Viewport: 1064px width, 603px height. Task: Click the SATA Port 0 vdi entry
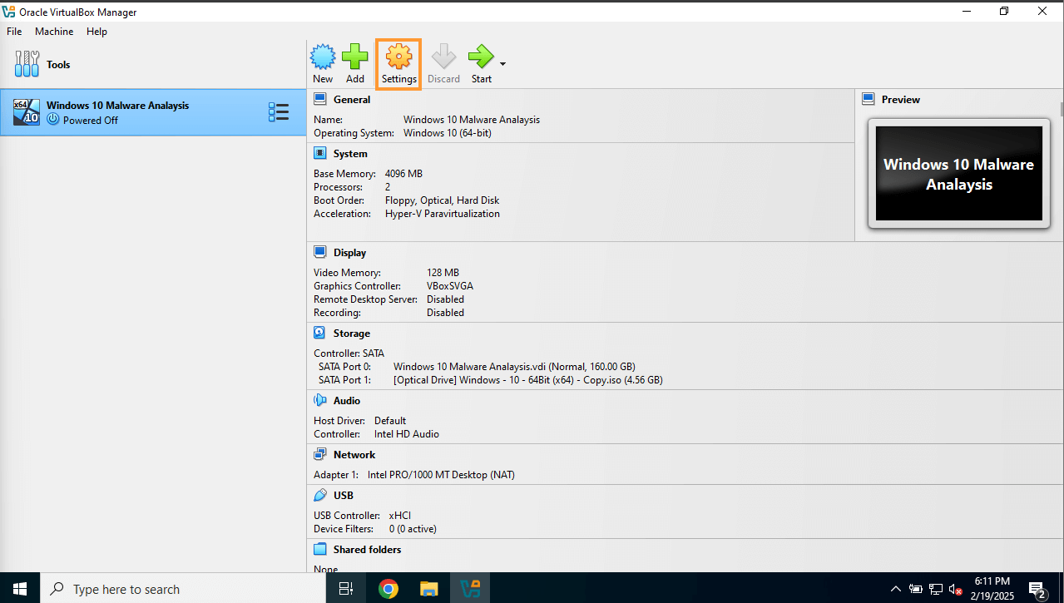point(514,367)
